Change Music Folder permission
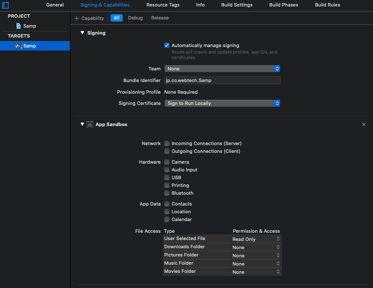The height and width of the screenshot is (288, 373). [x=256, y=264]
